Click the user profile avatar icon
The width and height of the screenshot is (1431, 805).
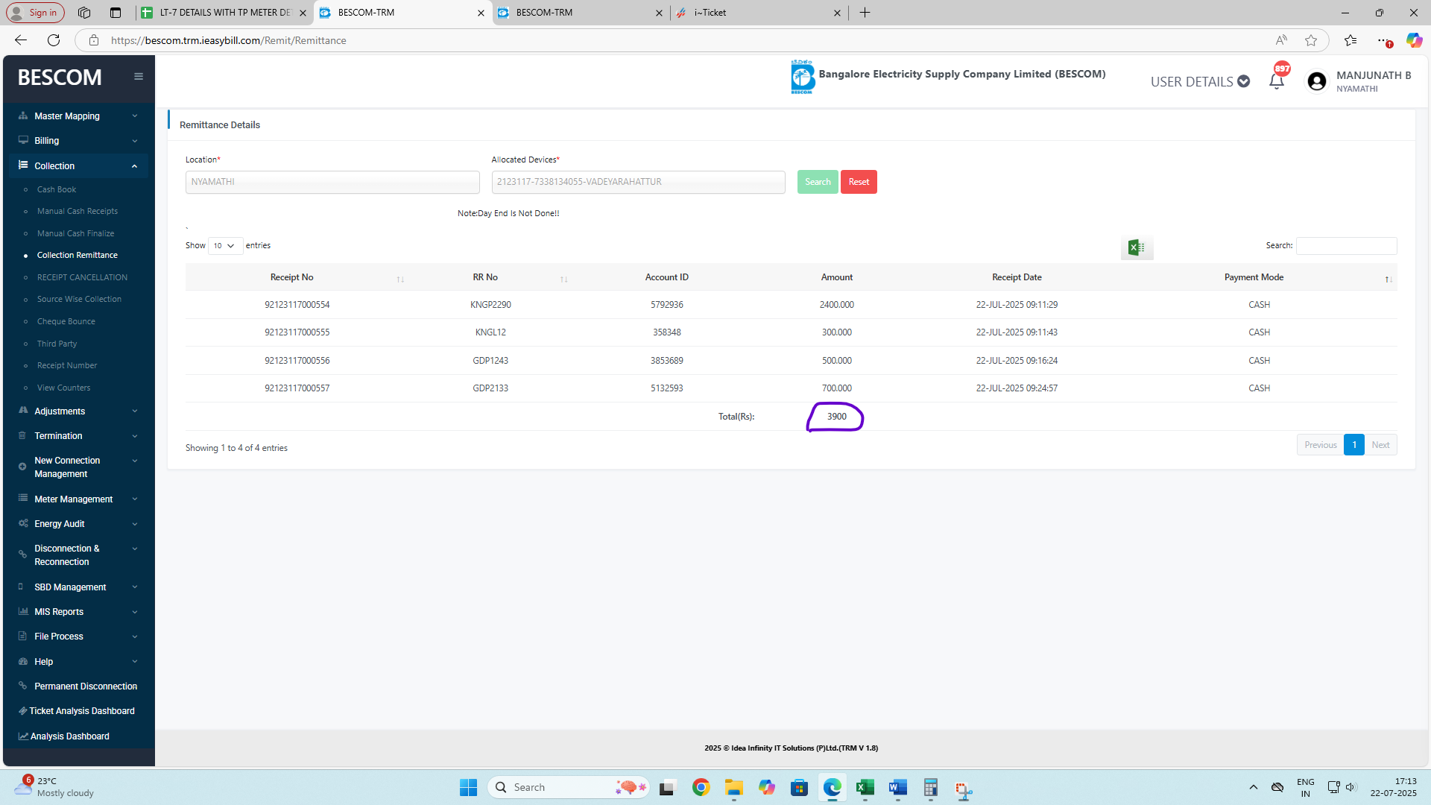1317,81
